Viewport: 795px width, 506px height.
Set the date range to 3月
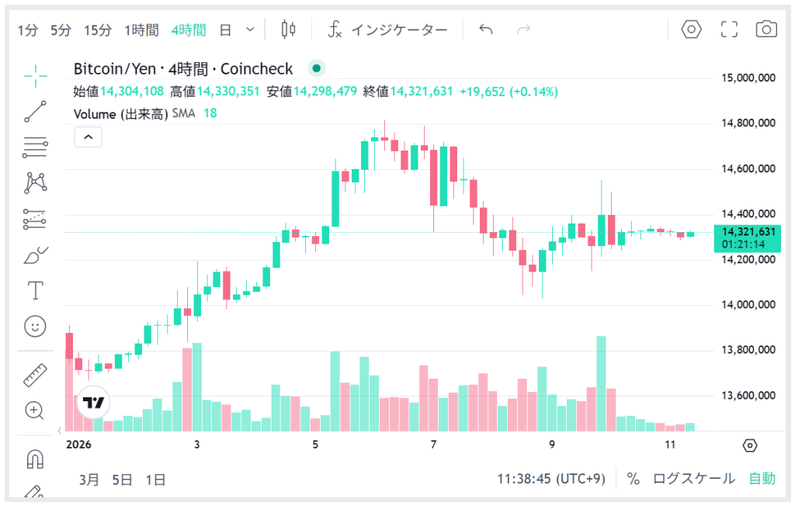click(x=89, y=480)
